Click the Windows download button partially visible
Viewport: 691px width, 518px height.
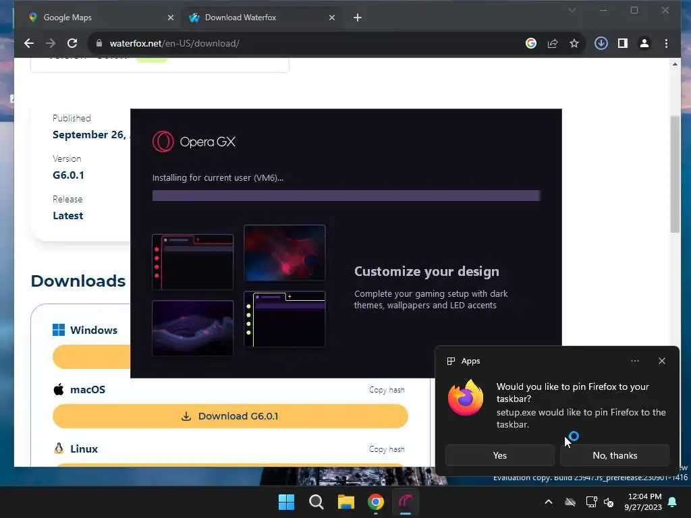[92, 357]
